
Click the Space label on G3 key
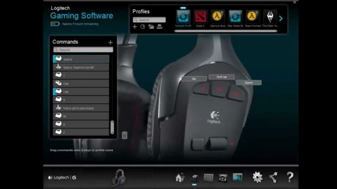click(249, 82)
